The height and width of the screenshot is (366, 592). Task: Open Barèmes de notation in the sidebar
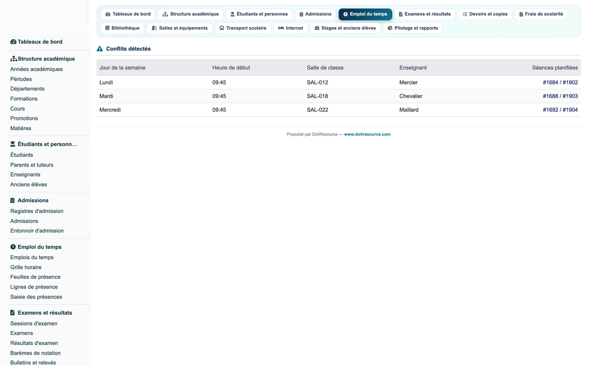click(36, 353)
